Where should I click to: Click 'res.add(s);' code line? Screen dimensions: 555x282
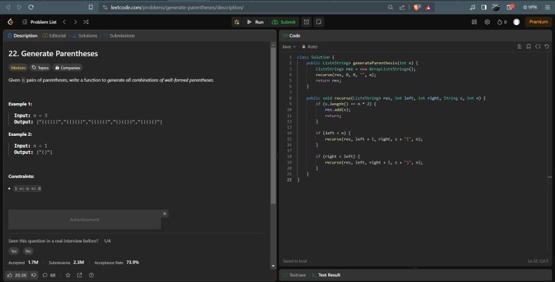click(338, 110)
